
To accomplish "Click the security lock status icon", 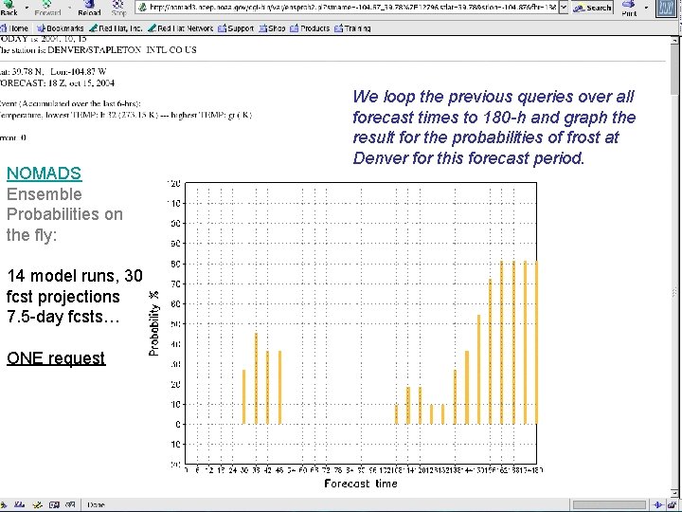I will (x=673, y=505).
